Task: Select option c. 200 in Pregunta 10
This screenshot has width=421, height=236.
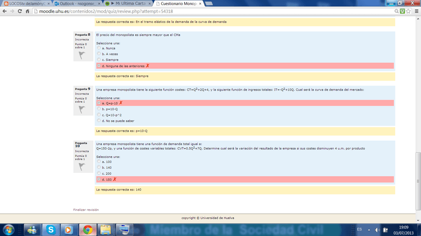Action: [x=99, y=173]
